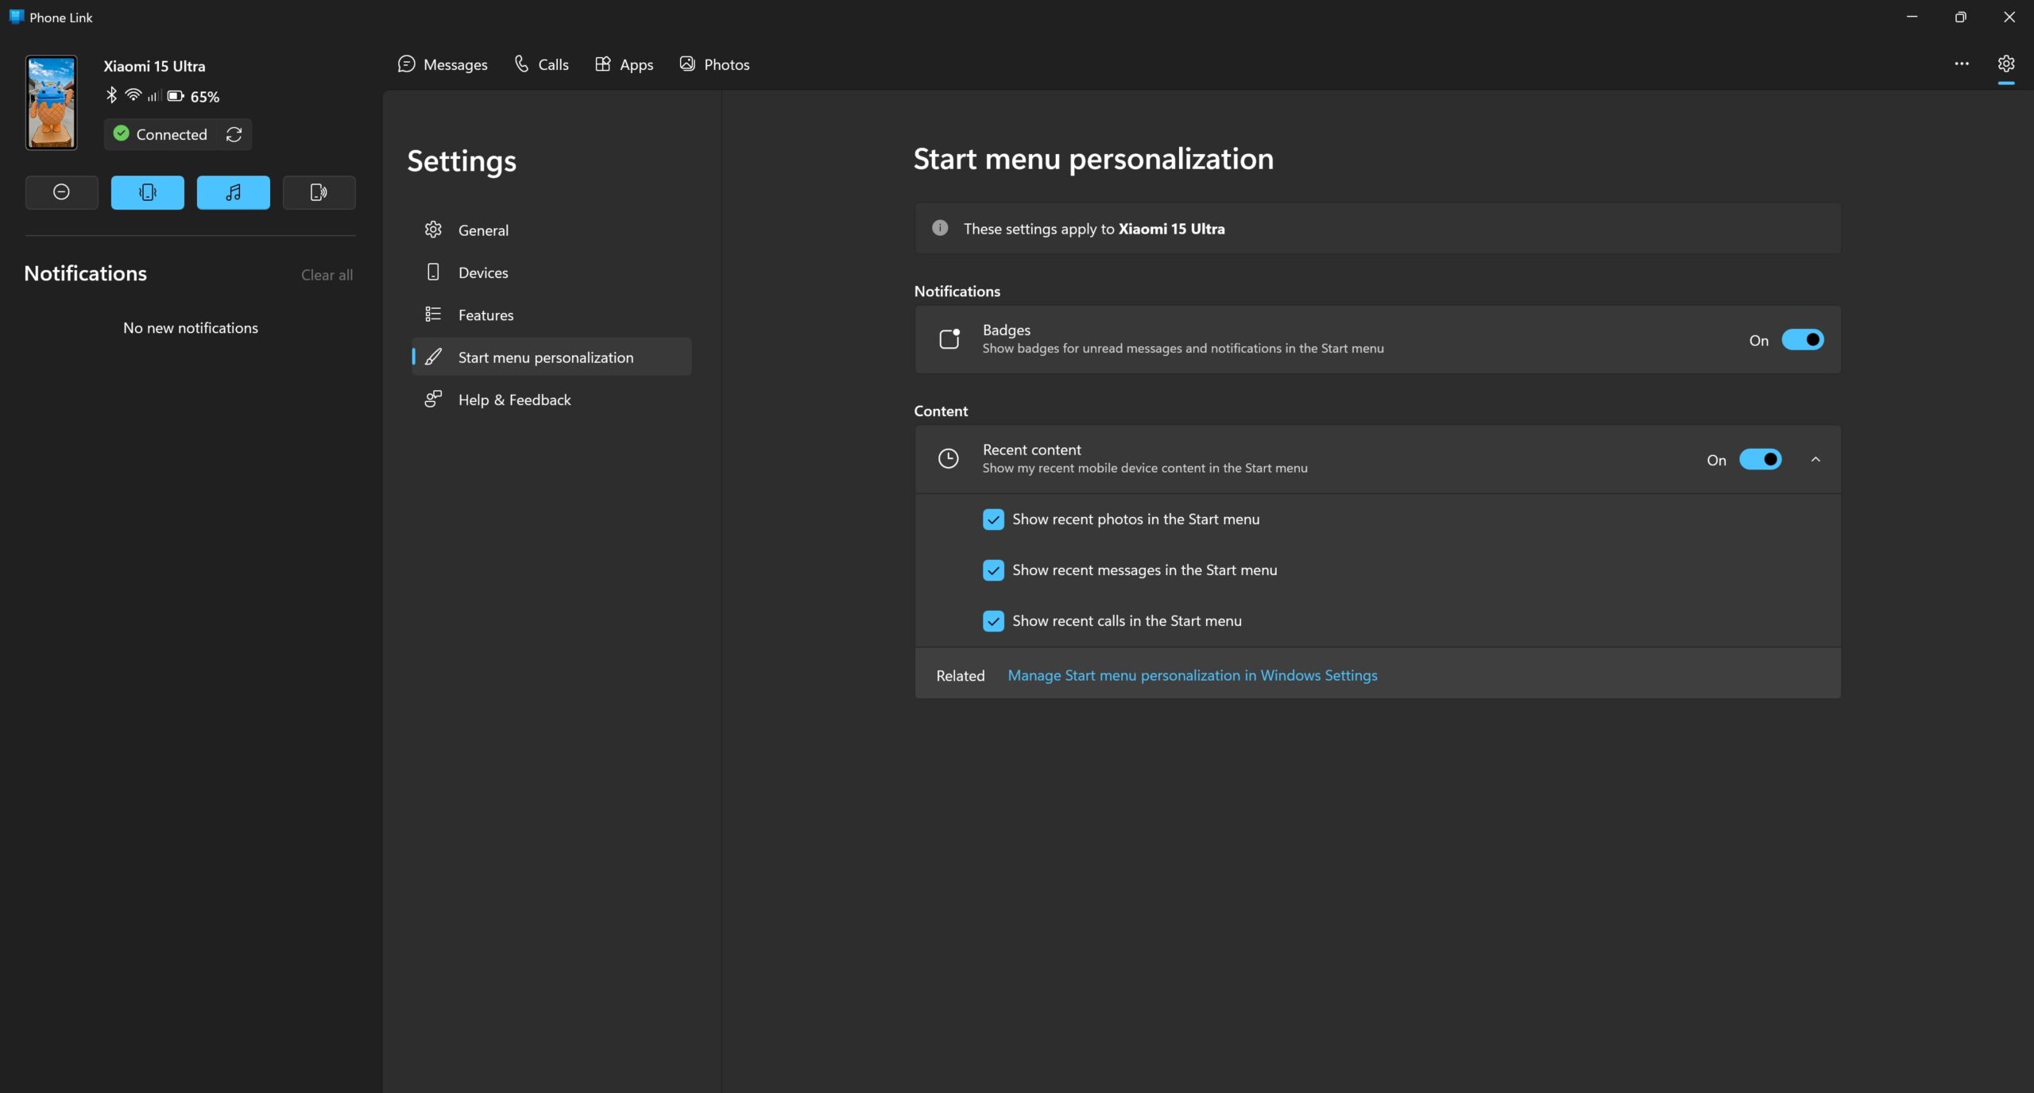This screenshot has width=2034, height=1093.
Task: Open Help & Feedback settings page
Action: (514, 400)
